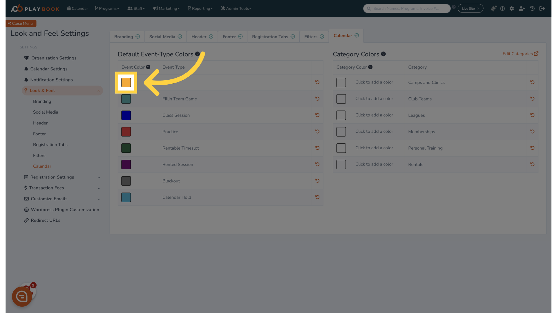Viewport: 557px width, 313px height.
Task: Reset the Rentable Timeslot color
Action: (x=317, y=148)
